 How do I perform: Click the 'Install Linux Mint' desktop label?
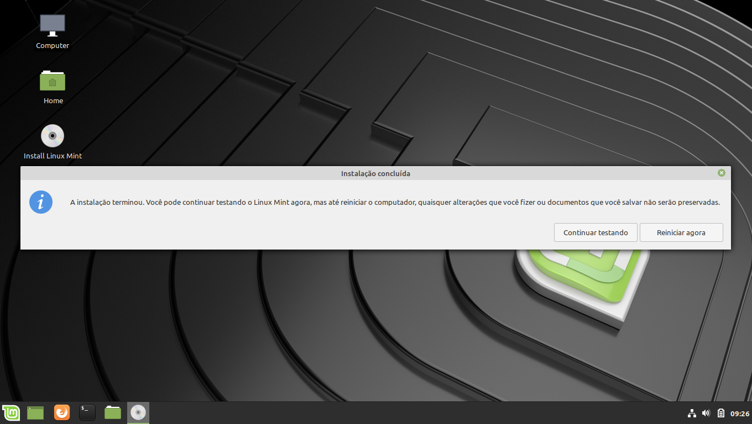[53, 156]
